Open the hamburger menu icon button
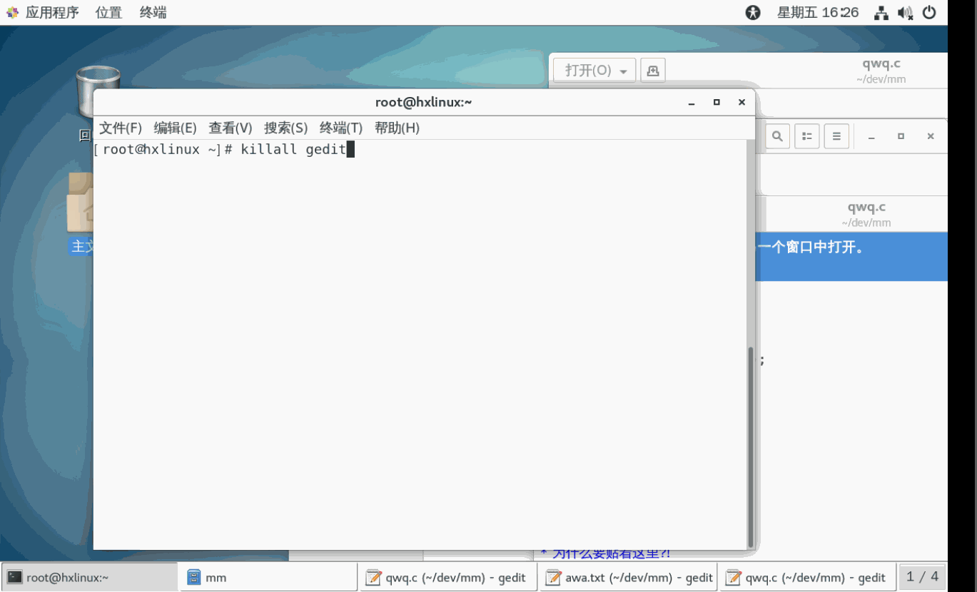Screen dimensions: 977x592 tap(836, 136)
